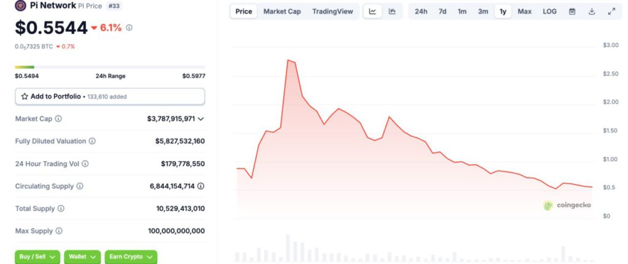Set chart range to 1m

(x=462, y=12)
